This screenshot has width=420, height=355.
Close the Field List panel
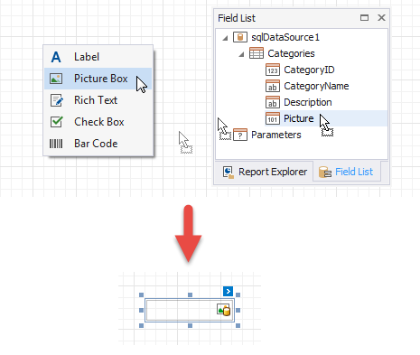[x=381, y=18]
